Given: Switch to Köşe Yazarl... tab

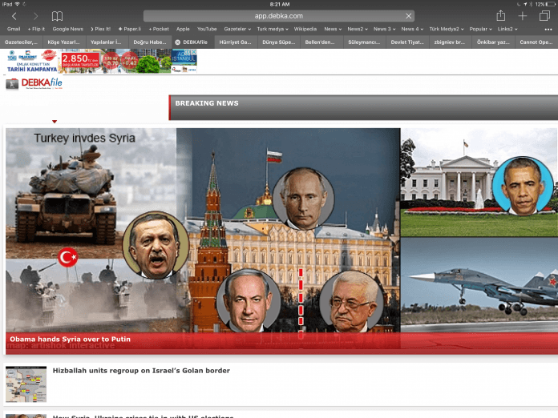Looking at the screenshot, I should click(x=63, y=42).
